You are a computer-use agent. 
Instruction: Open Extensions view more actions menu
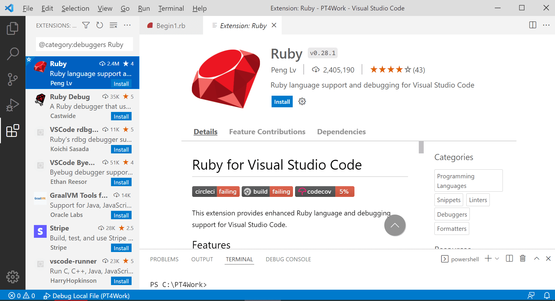(127, 25)
